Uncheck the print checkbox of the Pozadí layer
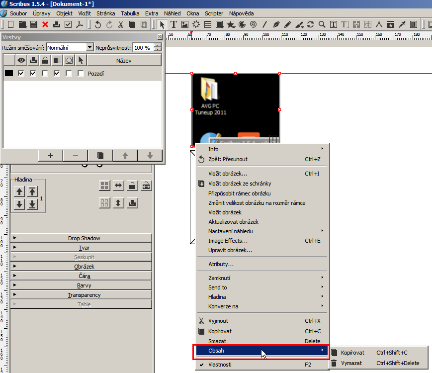The width and height of the screenshot is (432, 373). [33, 74]
